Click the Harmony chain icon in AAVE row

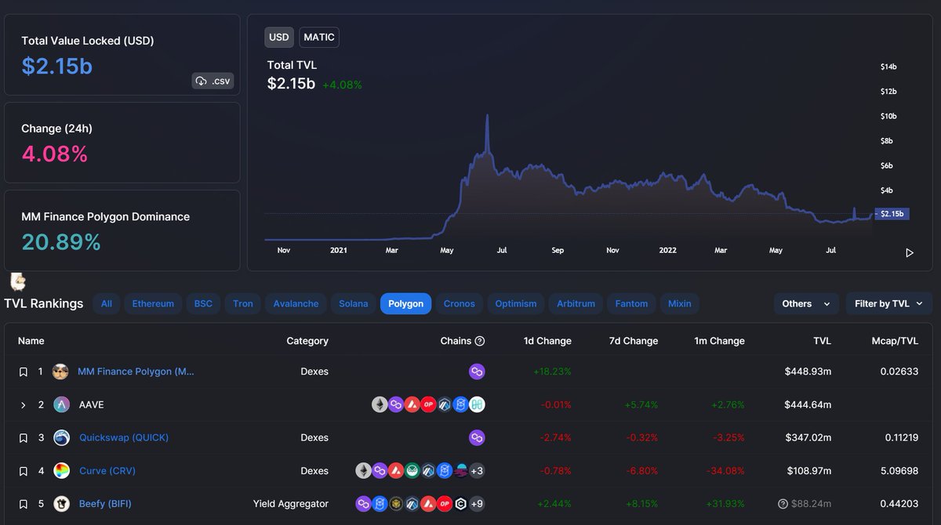point(477,405)
